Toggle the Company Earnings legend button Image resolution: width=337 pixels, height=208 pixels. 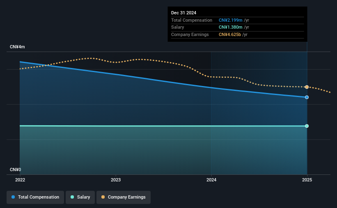(124, 197)
